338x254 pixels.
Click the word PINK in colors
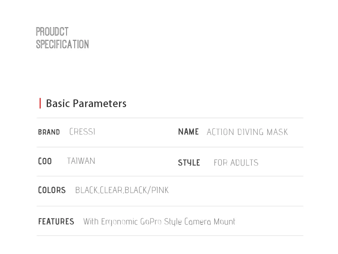160,190
